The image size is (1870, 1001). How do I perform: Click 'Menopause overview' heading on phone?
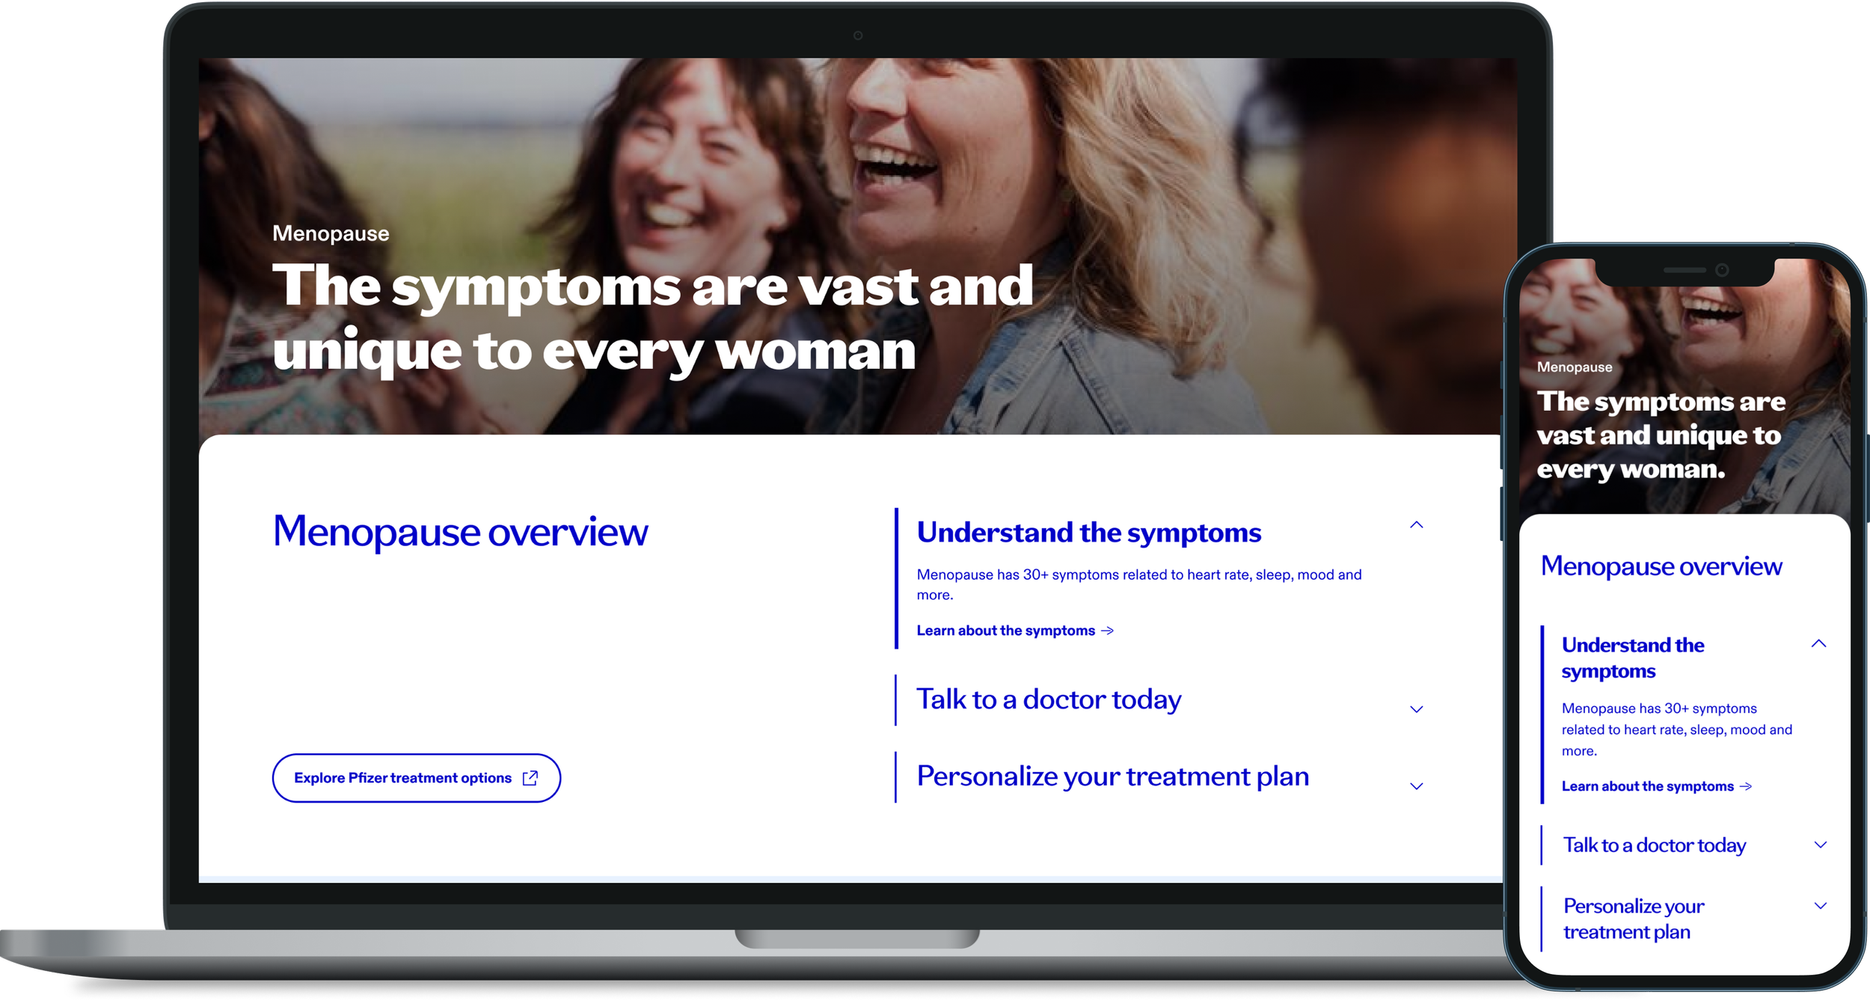tap(1661, 566)
